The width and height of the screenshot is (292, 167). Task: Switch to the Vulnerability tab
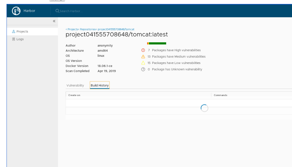75,85
